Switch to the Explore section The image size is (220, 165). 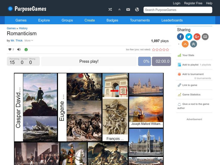coord(44,20)
